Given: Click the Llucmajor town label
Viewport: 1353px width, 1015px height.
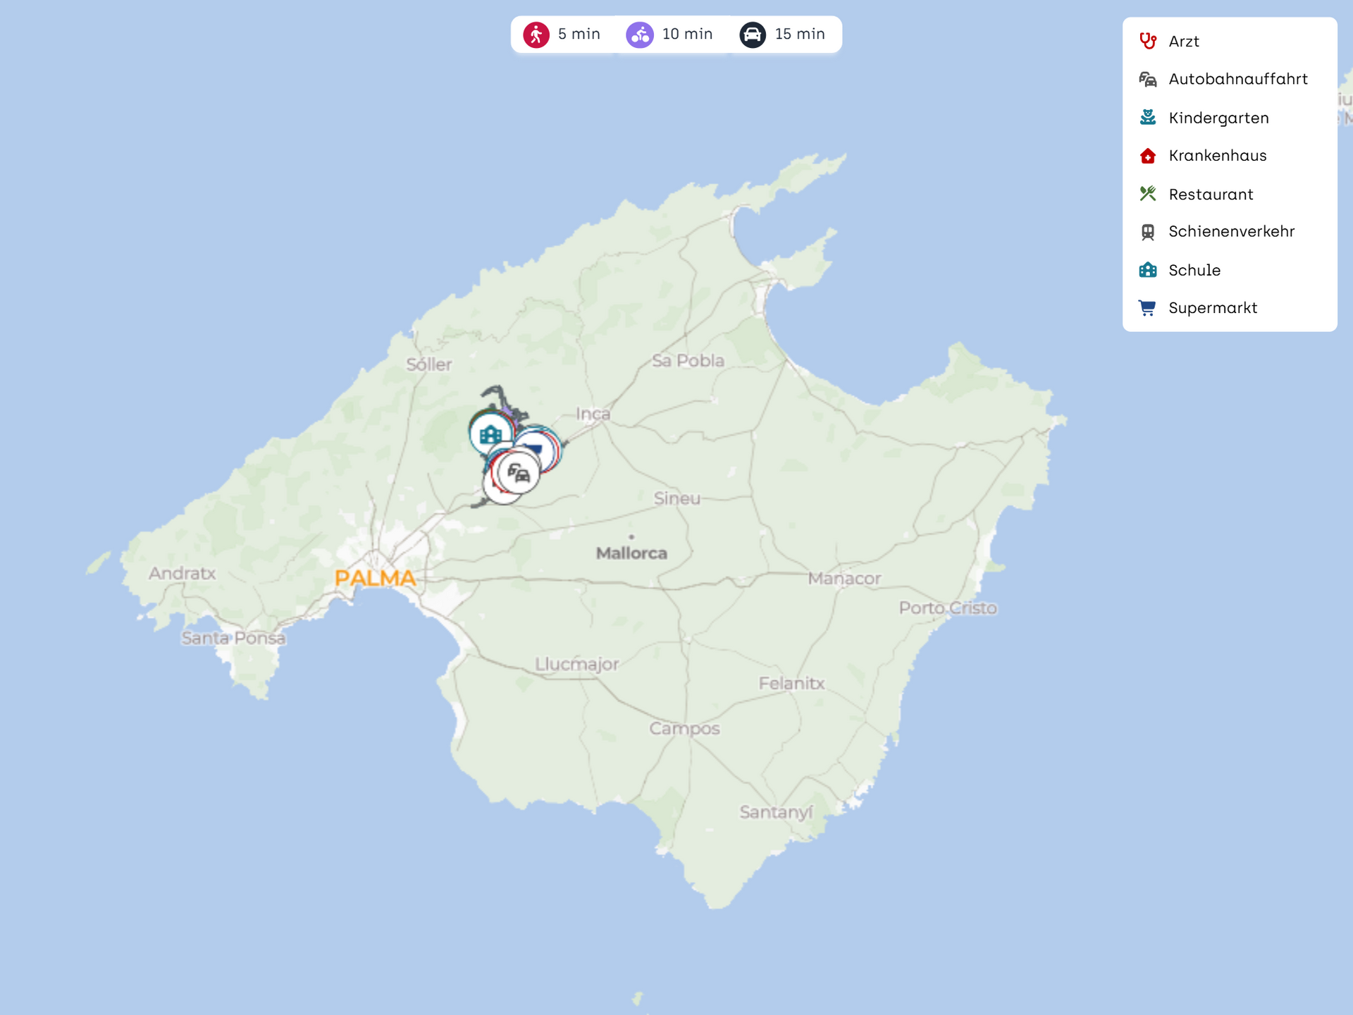Looking at the screenshot, I should point(576,664).
